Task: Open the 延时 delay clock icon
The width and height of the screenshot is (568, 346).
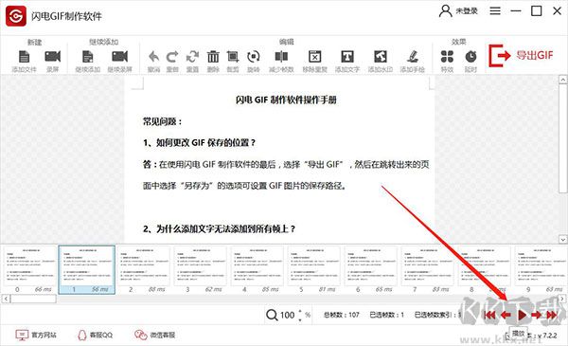Action: [470, 57]
